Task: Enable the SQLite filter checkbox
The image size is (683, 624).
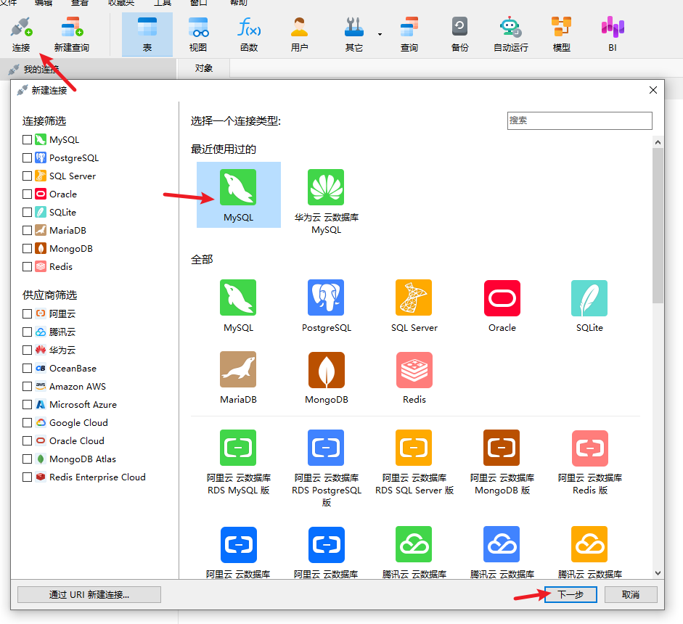Action: 27,212
